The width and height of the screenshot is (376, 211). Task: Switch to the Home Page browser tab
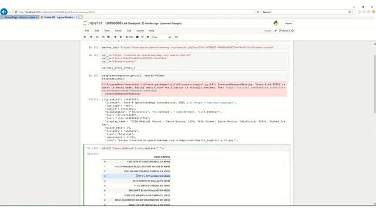19,17
